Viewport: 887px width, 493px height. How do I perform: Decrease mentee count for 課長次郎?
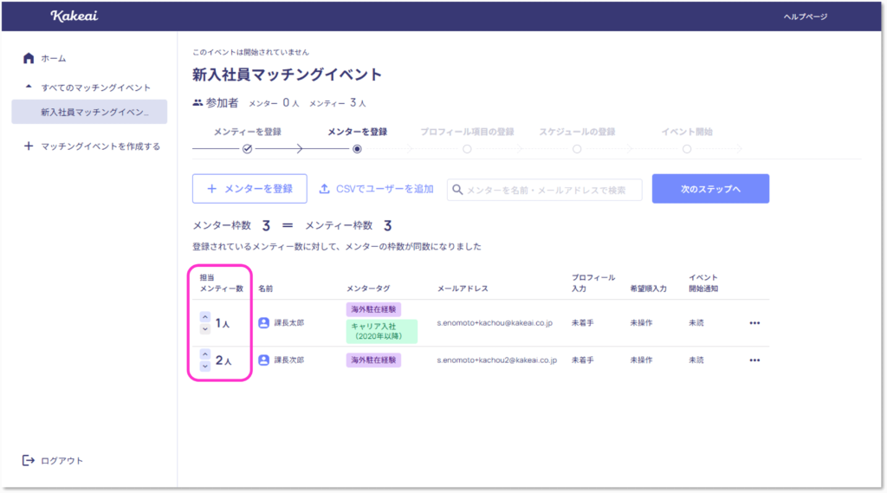[x=204, y=367]
